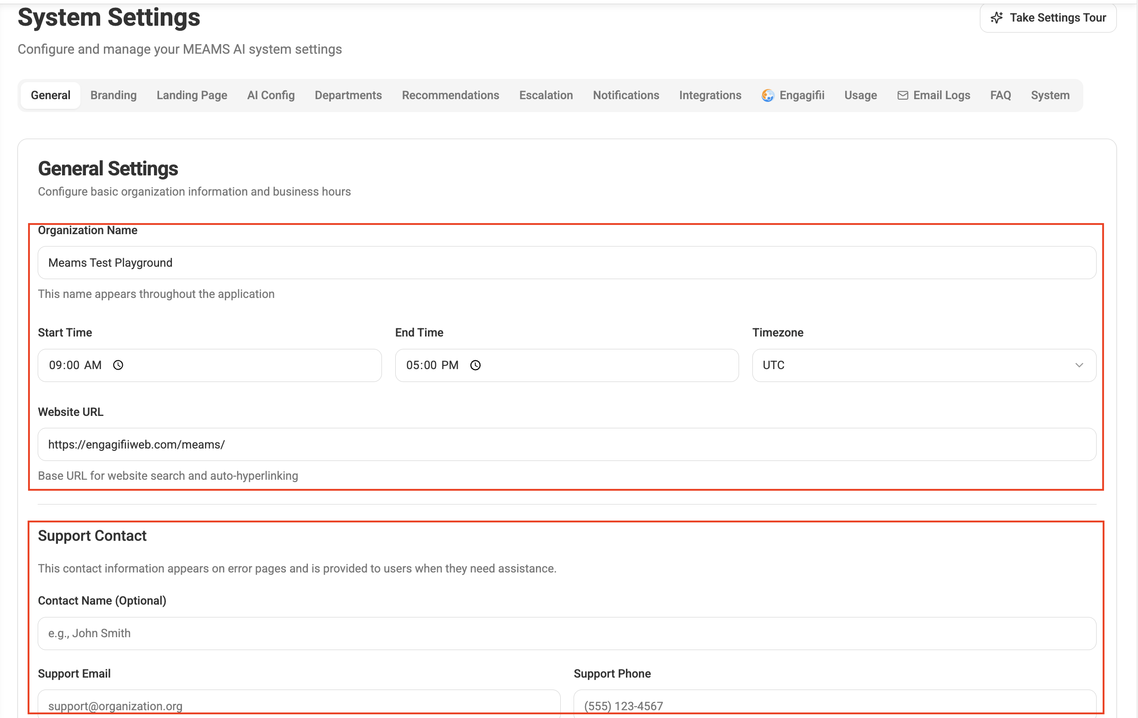Viewport: 1138px width, 718px height.
Task: Switch to the Integrations tab
Action: (710, 95)
